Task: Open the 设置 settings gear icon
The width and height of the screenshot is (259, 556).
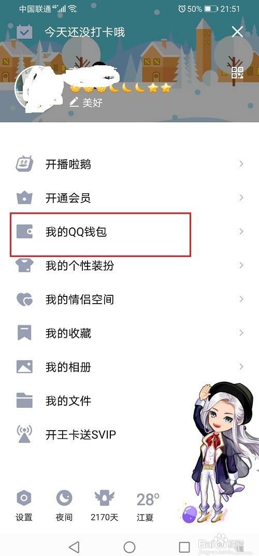Action: point(24,498)
